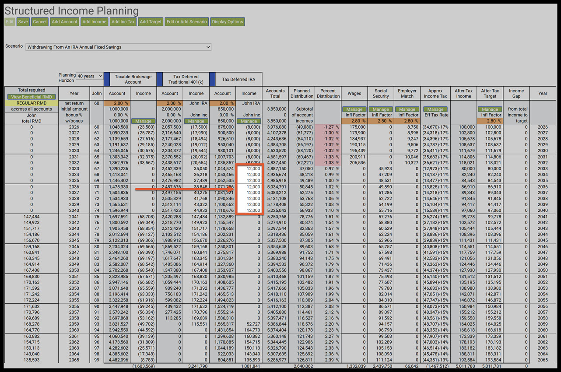Image resolution: width=561 pixels, height=372 pixels.
Task: Edit the Social Security inflation factor 2.80 %
Action: (x=381, y=121)
